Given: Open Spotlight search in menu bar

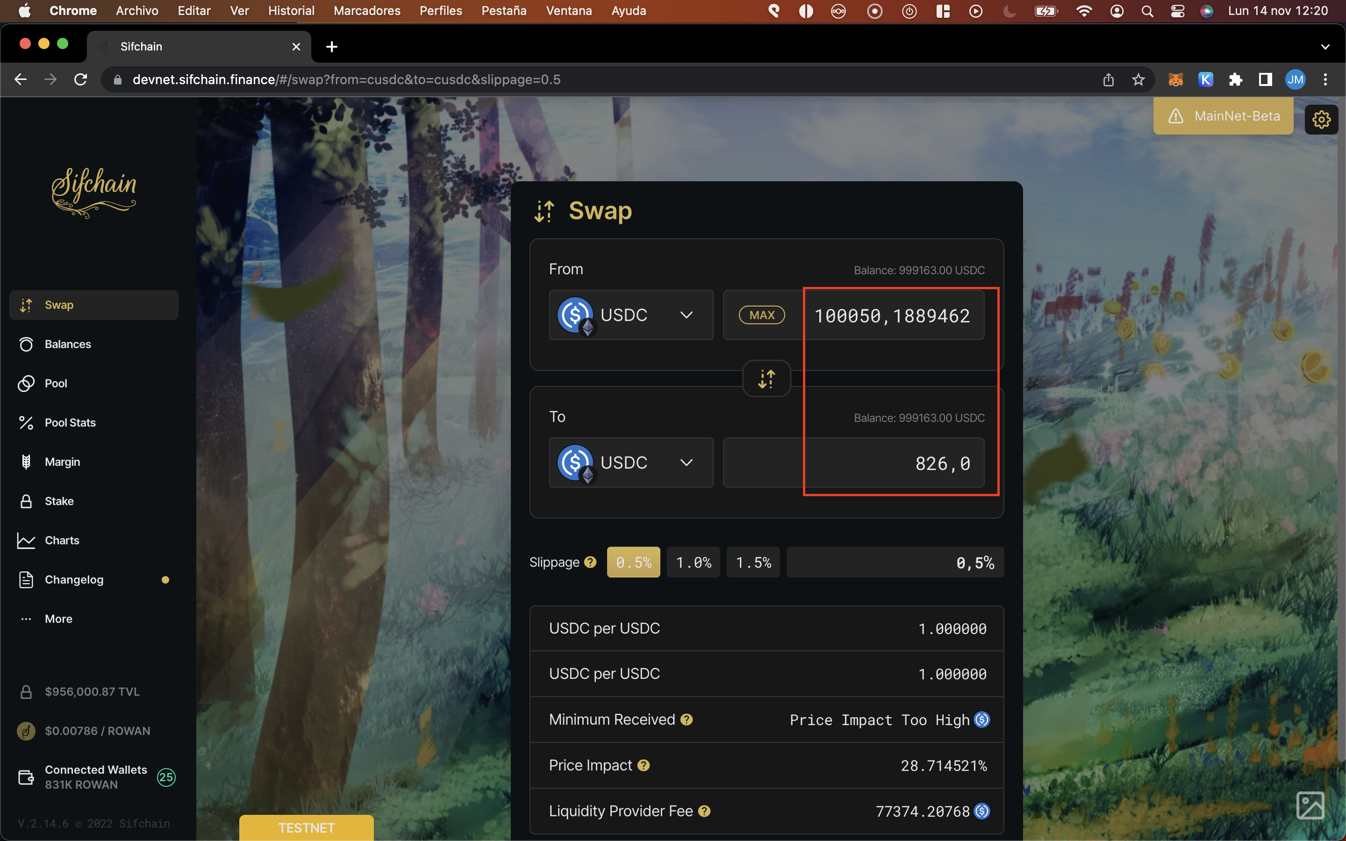Looking at the screenshot, I should (1147, 11).
